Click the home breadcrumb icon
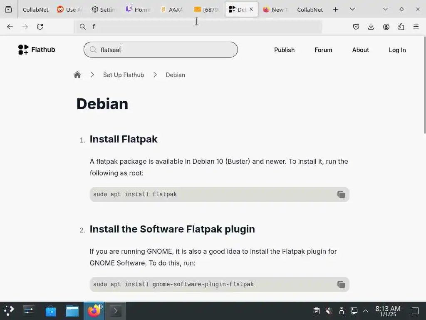Image resolution: width=426 pixels, height=320 pixels. coord(77,75)
